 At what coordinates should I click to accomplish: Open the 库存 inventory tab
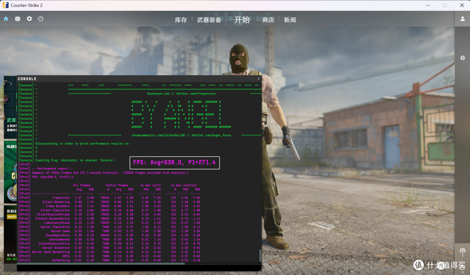pyautogui.click(x=181, y=20)
